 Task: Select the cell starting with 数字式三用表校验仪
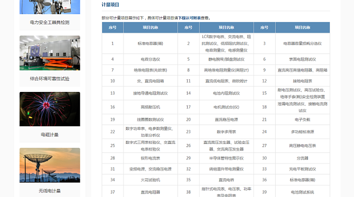tap(151, 145)
